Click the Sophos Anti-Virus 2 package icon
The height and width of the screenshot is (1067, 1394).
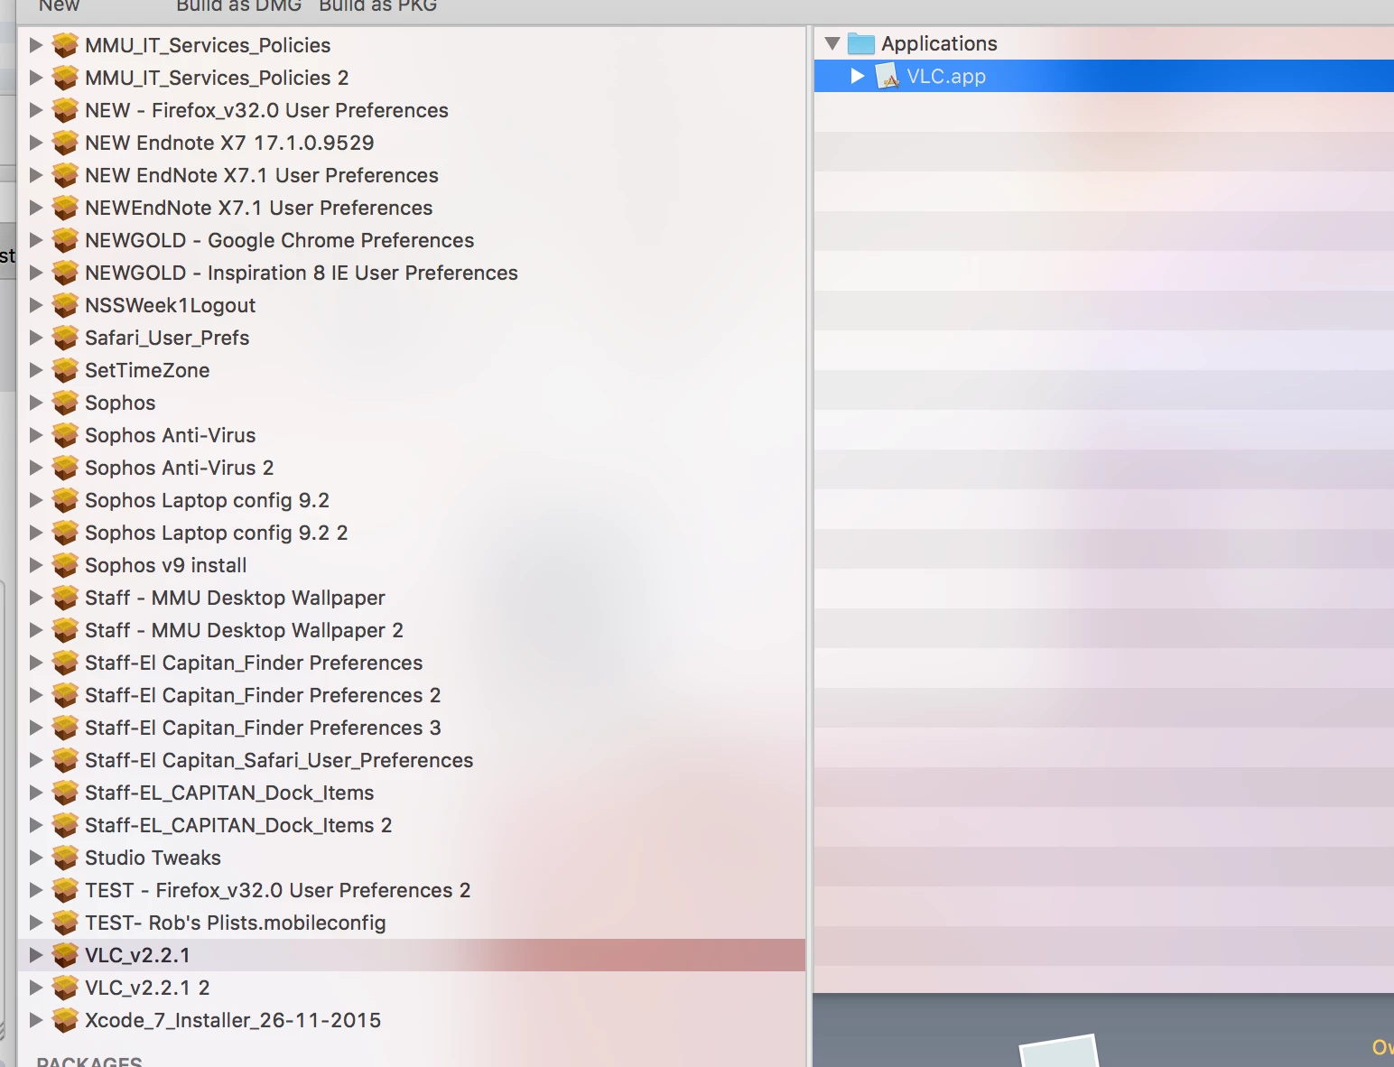65,468
